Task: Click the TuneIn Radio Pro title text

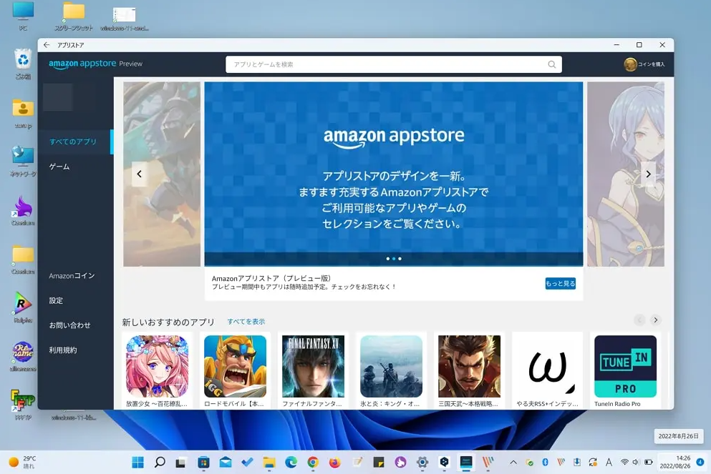Action: tap(617, 404)
